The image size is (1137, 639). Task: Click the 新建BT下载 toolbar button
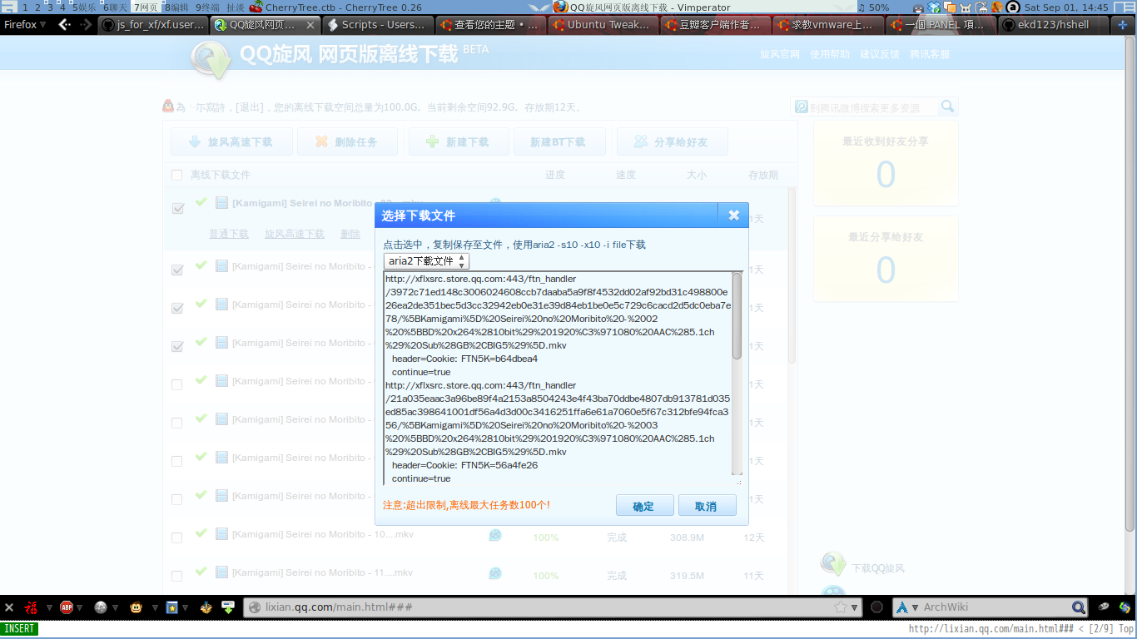tap(559, 142)
